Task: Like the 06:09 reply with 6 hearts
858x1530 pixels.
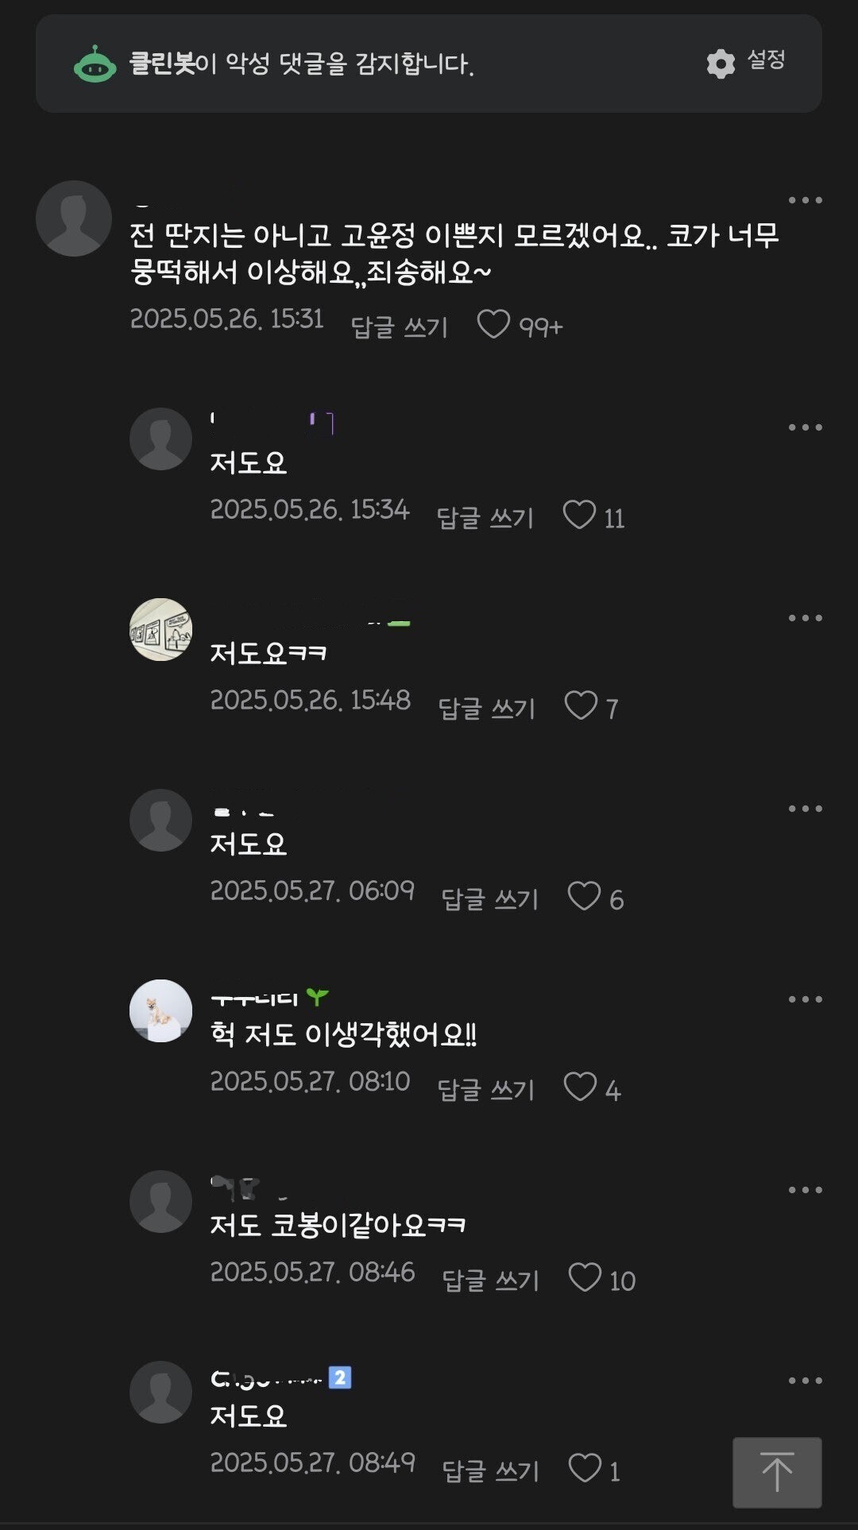Action: [x=584, y=896]
